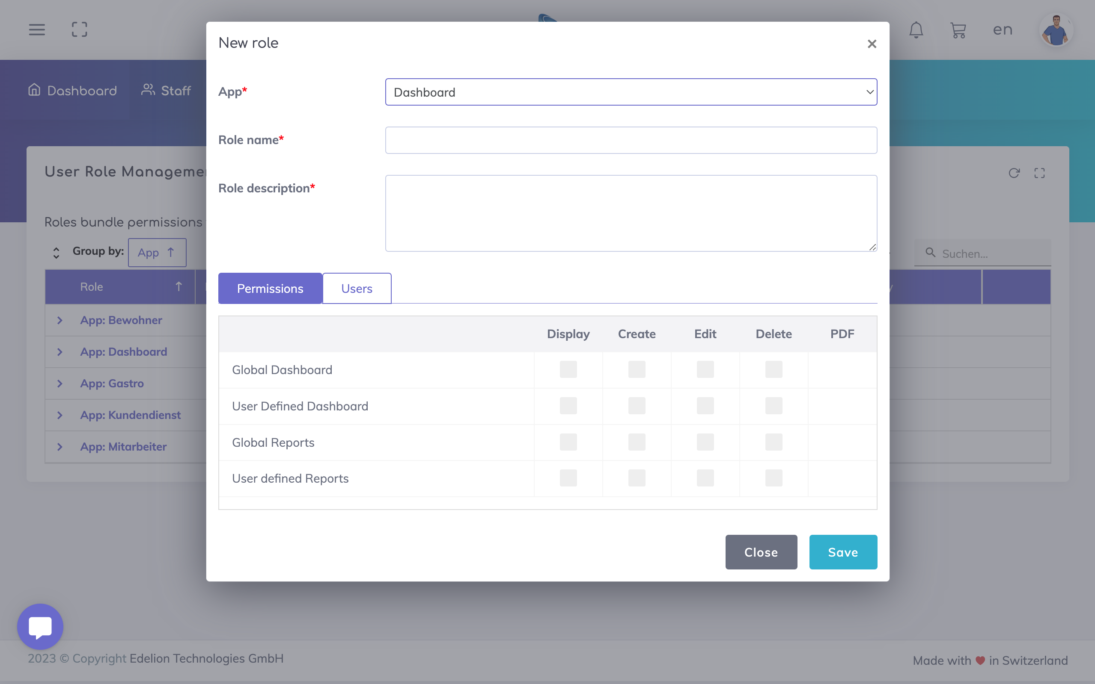Tick Delete for Global Reports

pyautogui.click(x=774, y=442)
